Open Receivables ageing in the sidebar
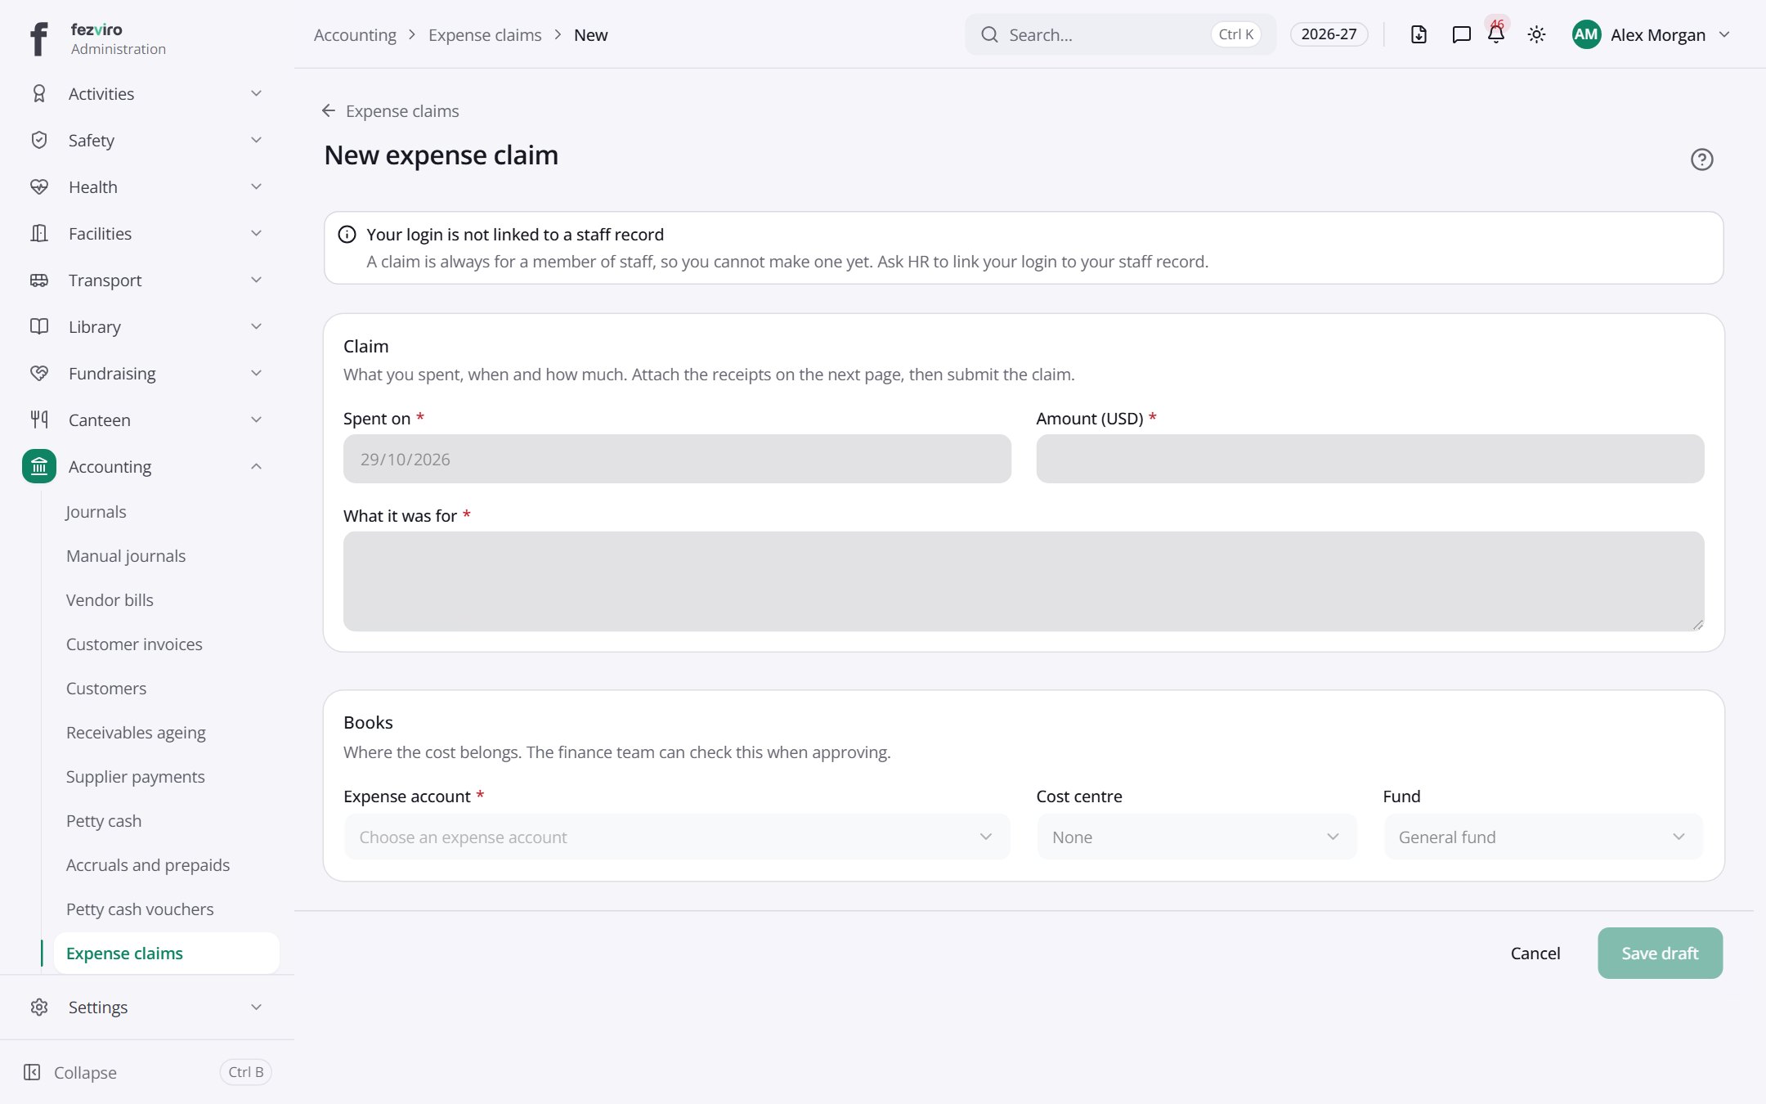 click(136, 732)
